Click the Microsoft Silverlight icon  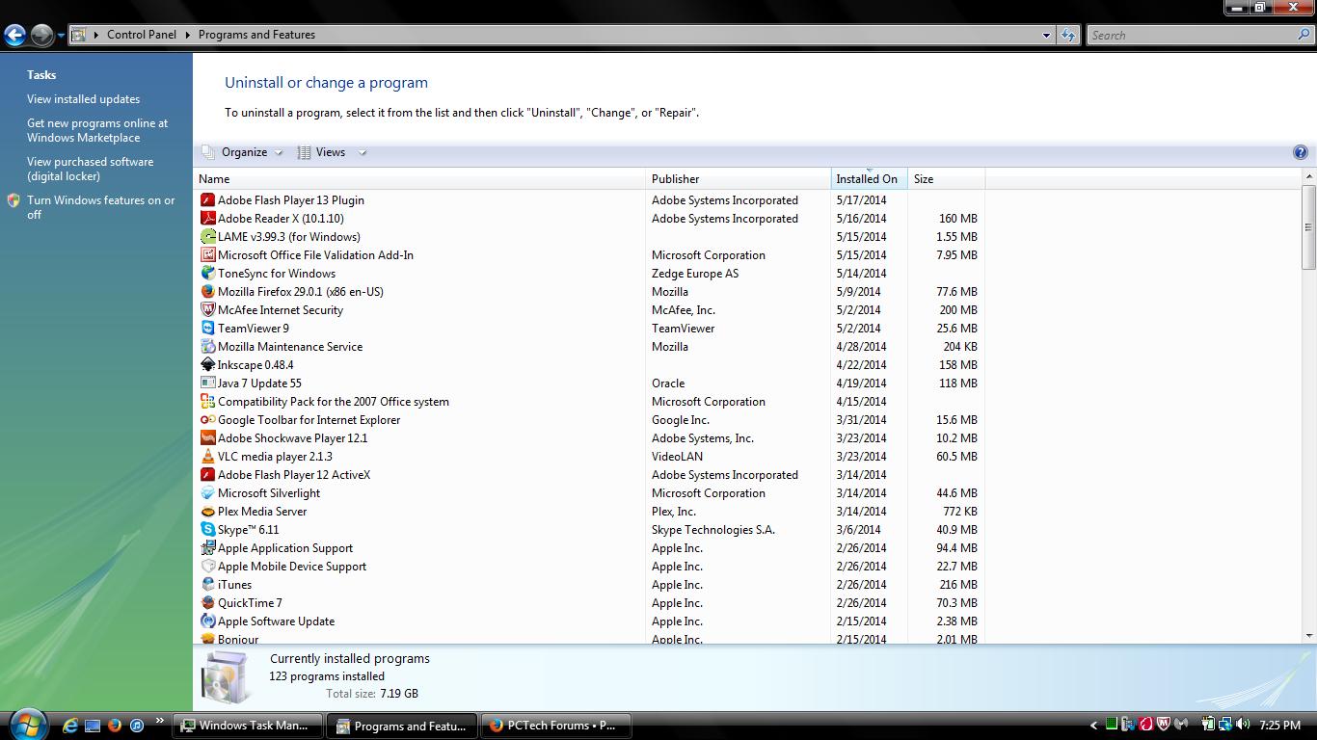(207, 493)
